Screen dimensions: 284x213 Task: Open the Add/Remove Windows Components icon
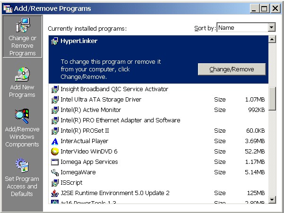coord(22,116)
